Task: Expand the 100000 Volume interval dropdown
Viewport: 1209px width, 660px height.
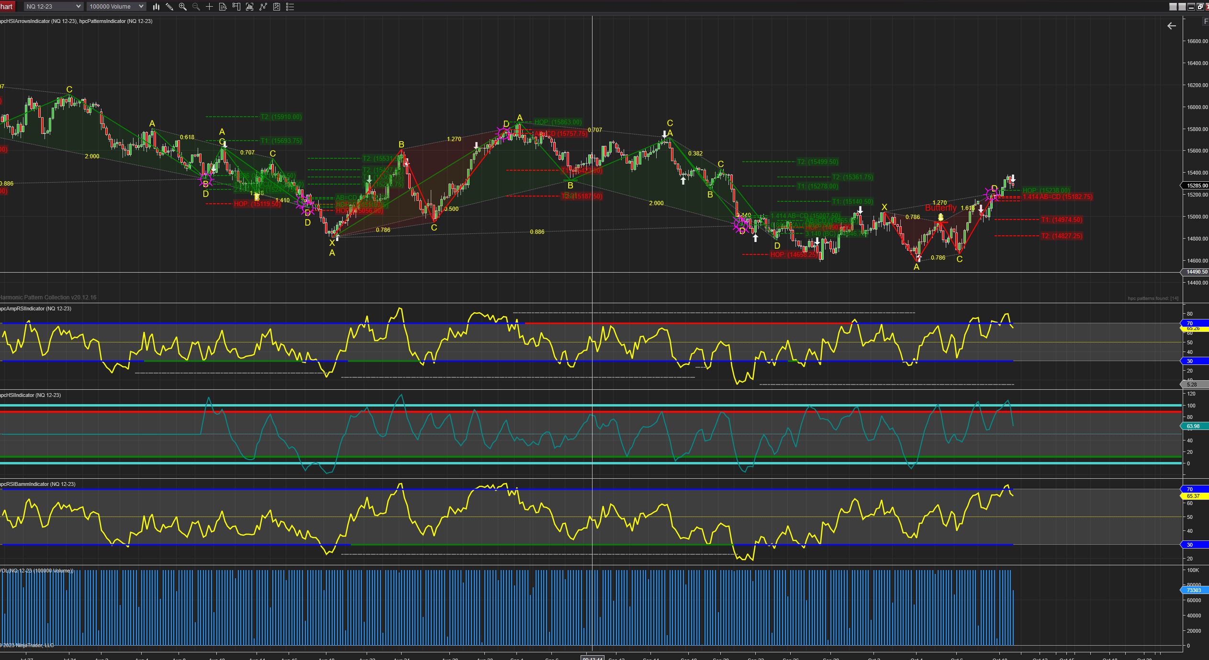Action: [116, 7]
